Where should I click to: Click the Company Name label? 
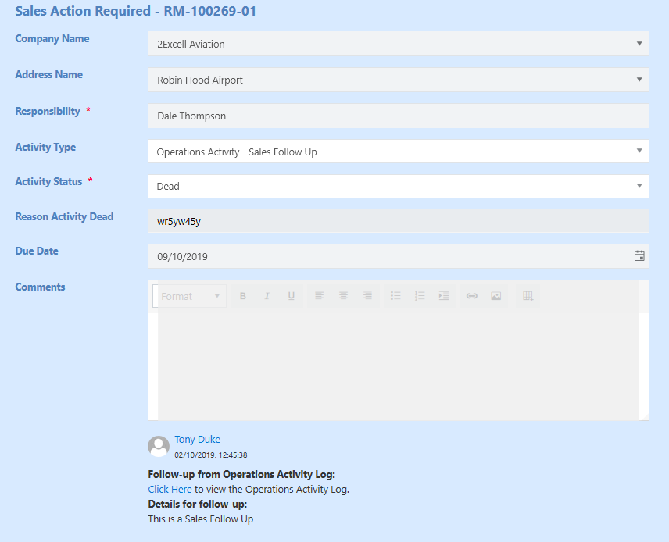pos(52,39)
